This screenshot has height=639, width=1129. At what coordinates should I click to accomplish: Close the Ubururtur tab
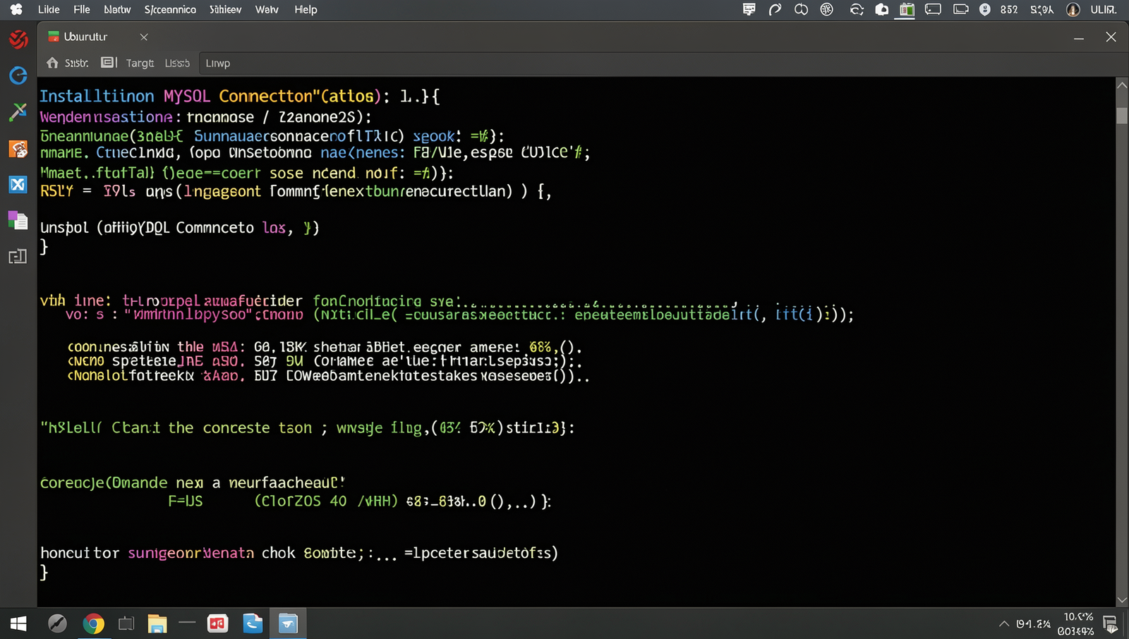tap(144, 37)
